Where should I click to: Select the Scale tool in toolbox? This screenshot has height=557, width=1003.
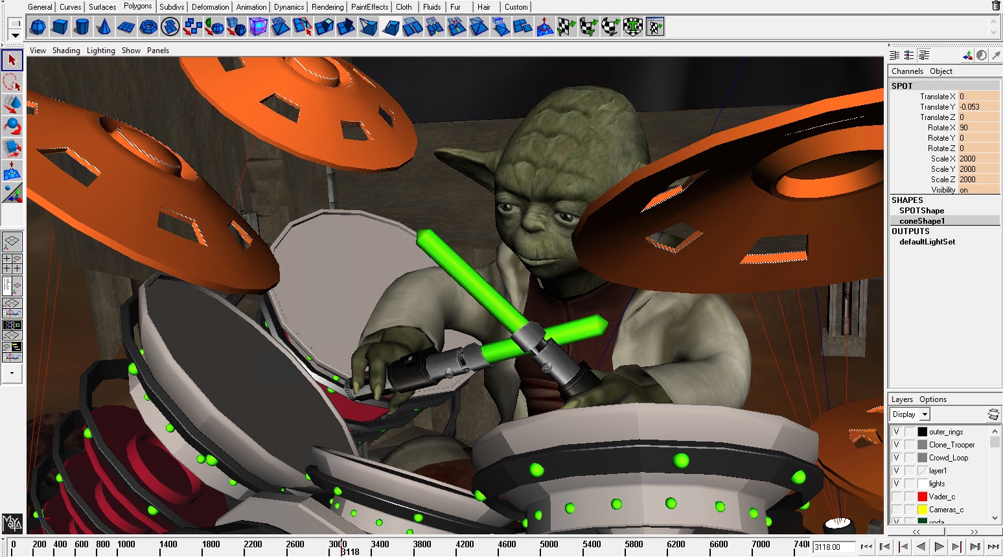12,148
